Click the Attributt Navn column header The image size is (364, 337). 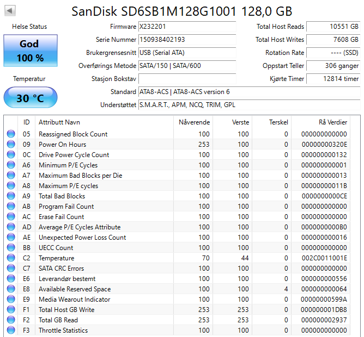[x=59, y=122]
